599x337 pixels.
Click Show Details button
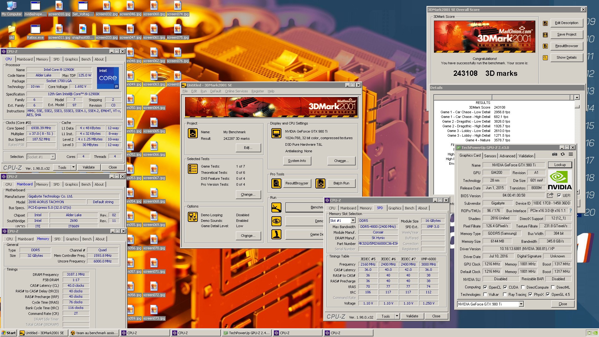567,58
